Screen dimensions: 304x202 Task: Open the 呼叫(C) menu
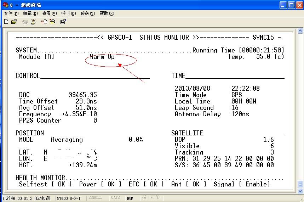[68, 13]
